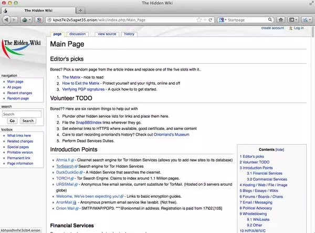
Task: Click the 'create account' link
Action: point(272,28)
